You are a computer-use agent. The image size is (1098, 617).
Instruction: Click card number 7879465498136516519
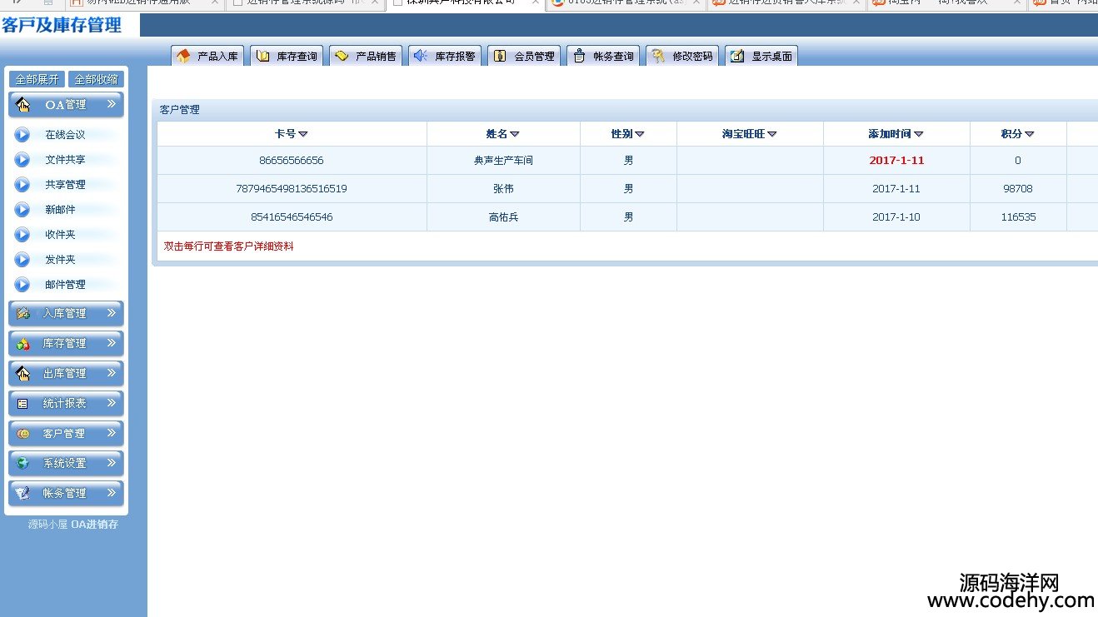pos(292,189)
